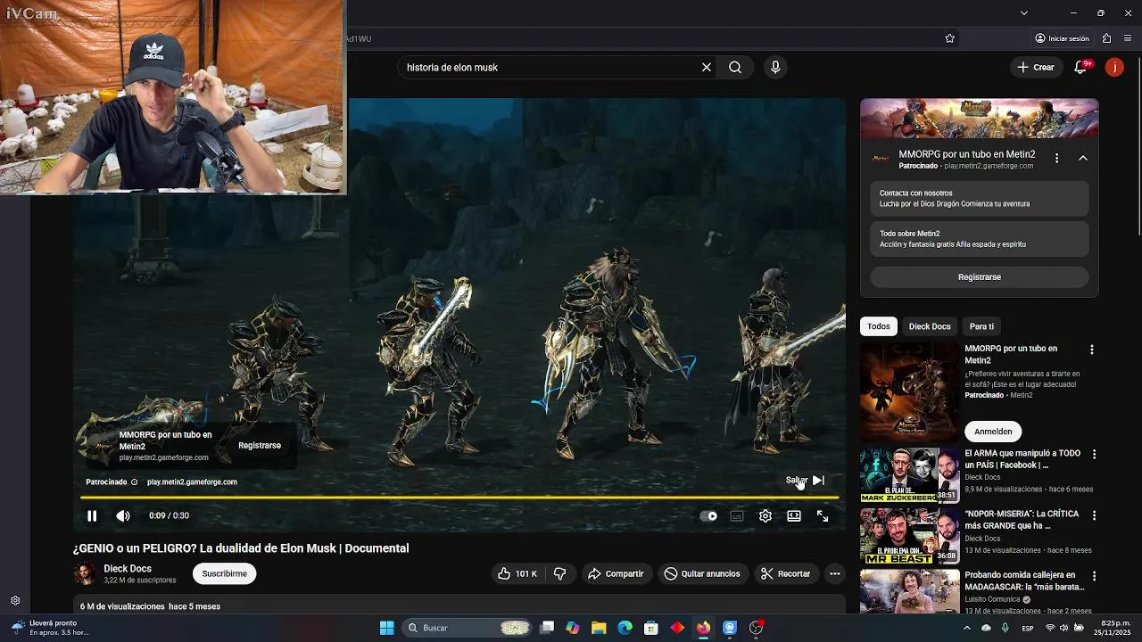Open options for 'N0P0R-MISERIA' video
The width and height of the screenshot is (1142, 642).
[x=1094, y=515]
